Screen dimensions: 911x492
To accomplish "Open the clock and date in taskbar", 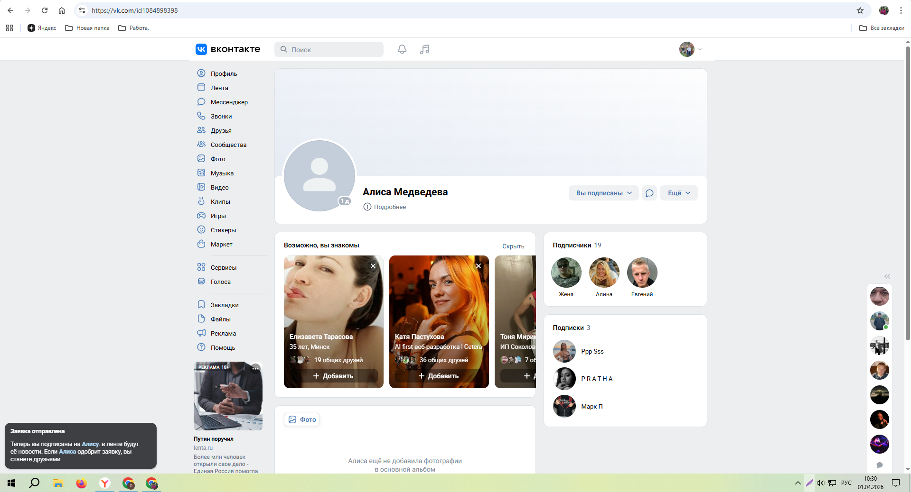I will tap(870, 483).
